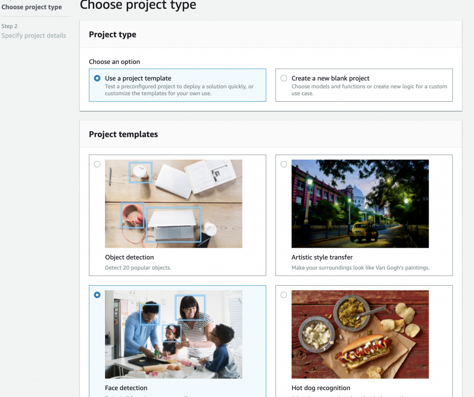This screenshot has width=474, height=397.
Task: Click the Face detection title text
Action: [x=126, y=388]
